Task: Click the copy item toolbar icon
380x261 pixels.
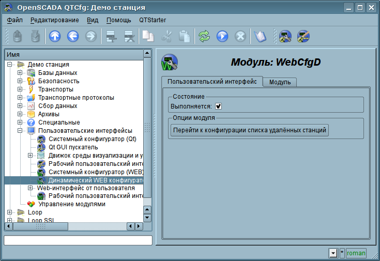Action: click(x=148, y=36)
